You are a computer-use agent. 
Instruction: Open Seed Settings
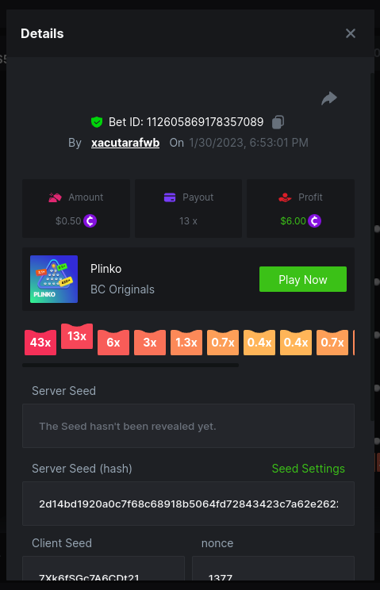point(308,469)
